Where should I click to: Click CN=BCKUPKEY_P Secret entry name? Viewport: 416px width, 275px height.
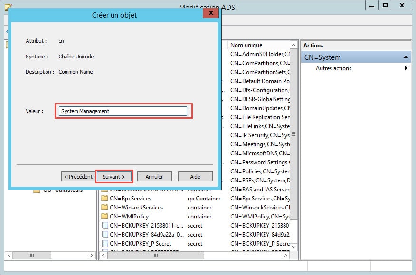(141, 243)
